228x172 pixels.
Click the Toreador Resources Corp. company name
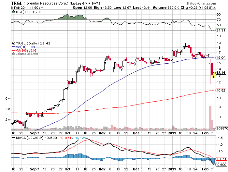point(46,3)
